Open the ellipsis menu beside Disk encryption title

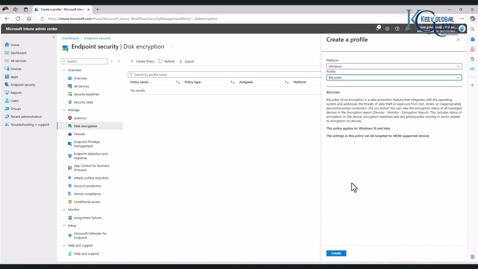coord(172,47)
